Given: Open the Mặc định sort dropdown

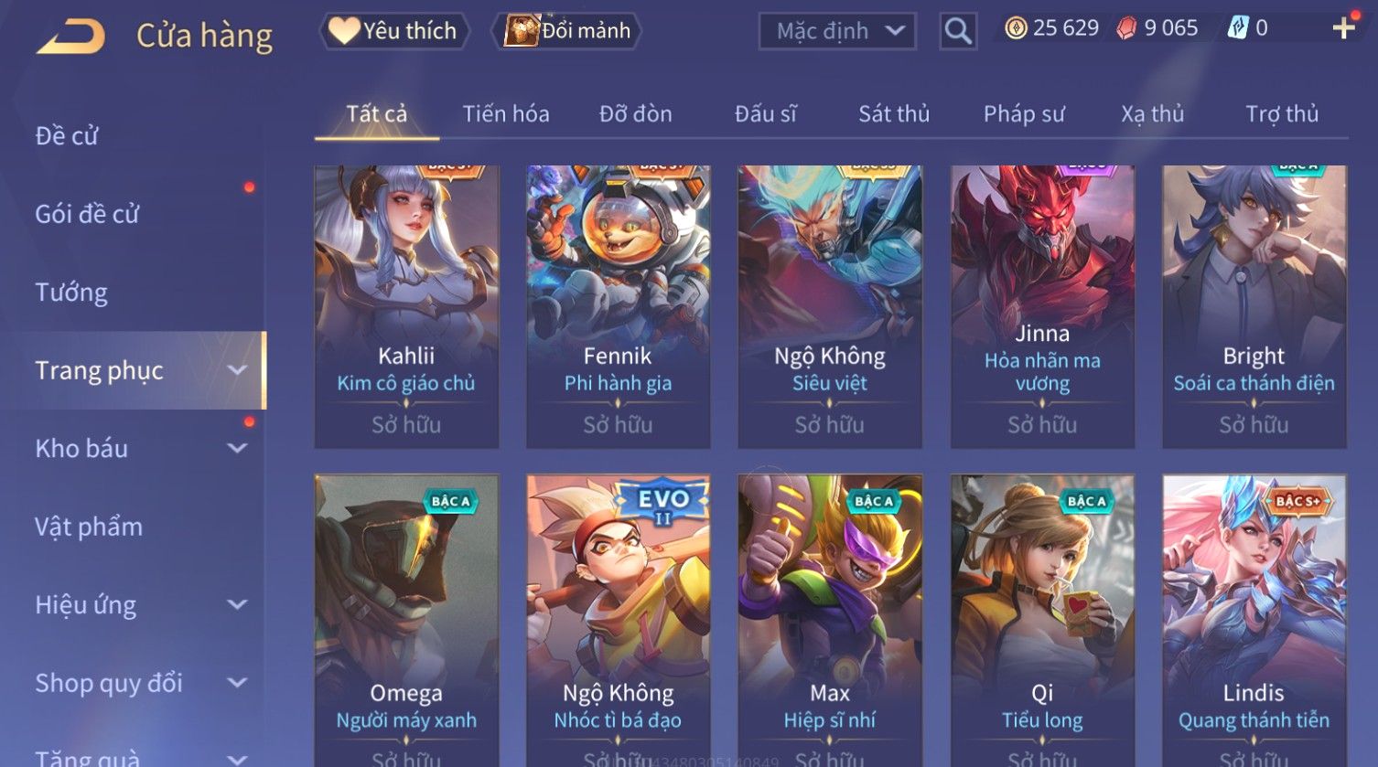Looking at the screenshot, I should tap(837, 31).
